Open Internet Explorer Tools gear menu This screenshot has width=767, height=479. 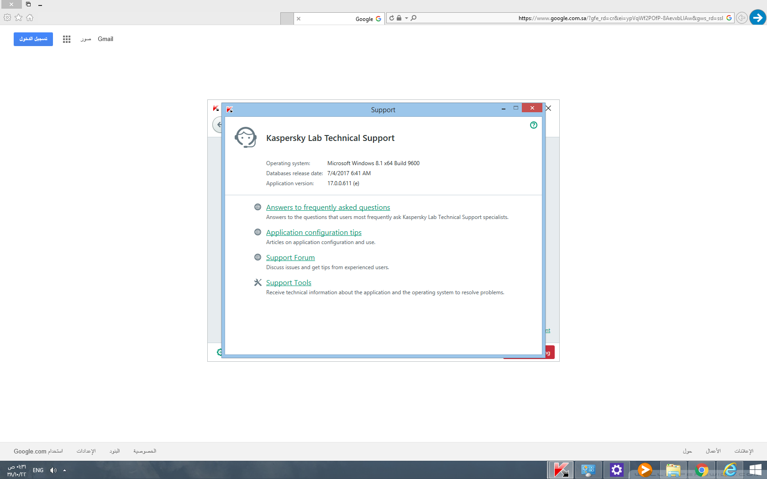coord(7,17)
